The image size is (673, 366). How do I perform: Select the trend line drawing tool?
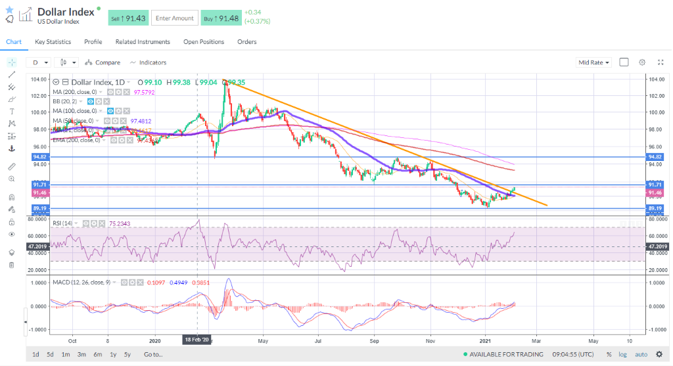[x=12, y=75]
